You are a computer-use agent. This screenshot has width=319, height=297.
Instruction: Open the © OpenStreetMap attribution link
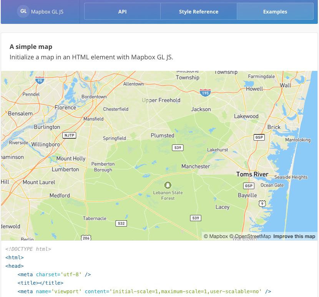(x=250, y=236)
